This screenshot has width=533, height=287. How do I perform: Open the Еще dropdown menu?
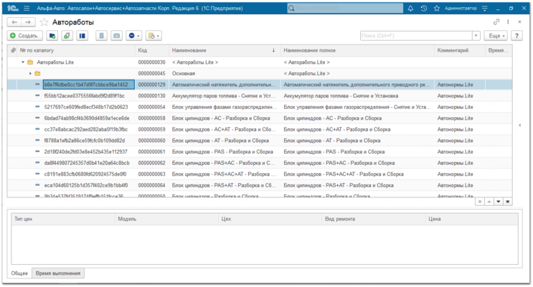496,36
